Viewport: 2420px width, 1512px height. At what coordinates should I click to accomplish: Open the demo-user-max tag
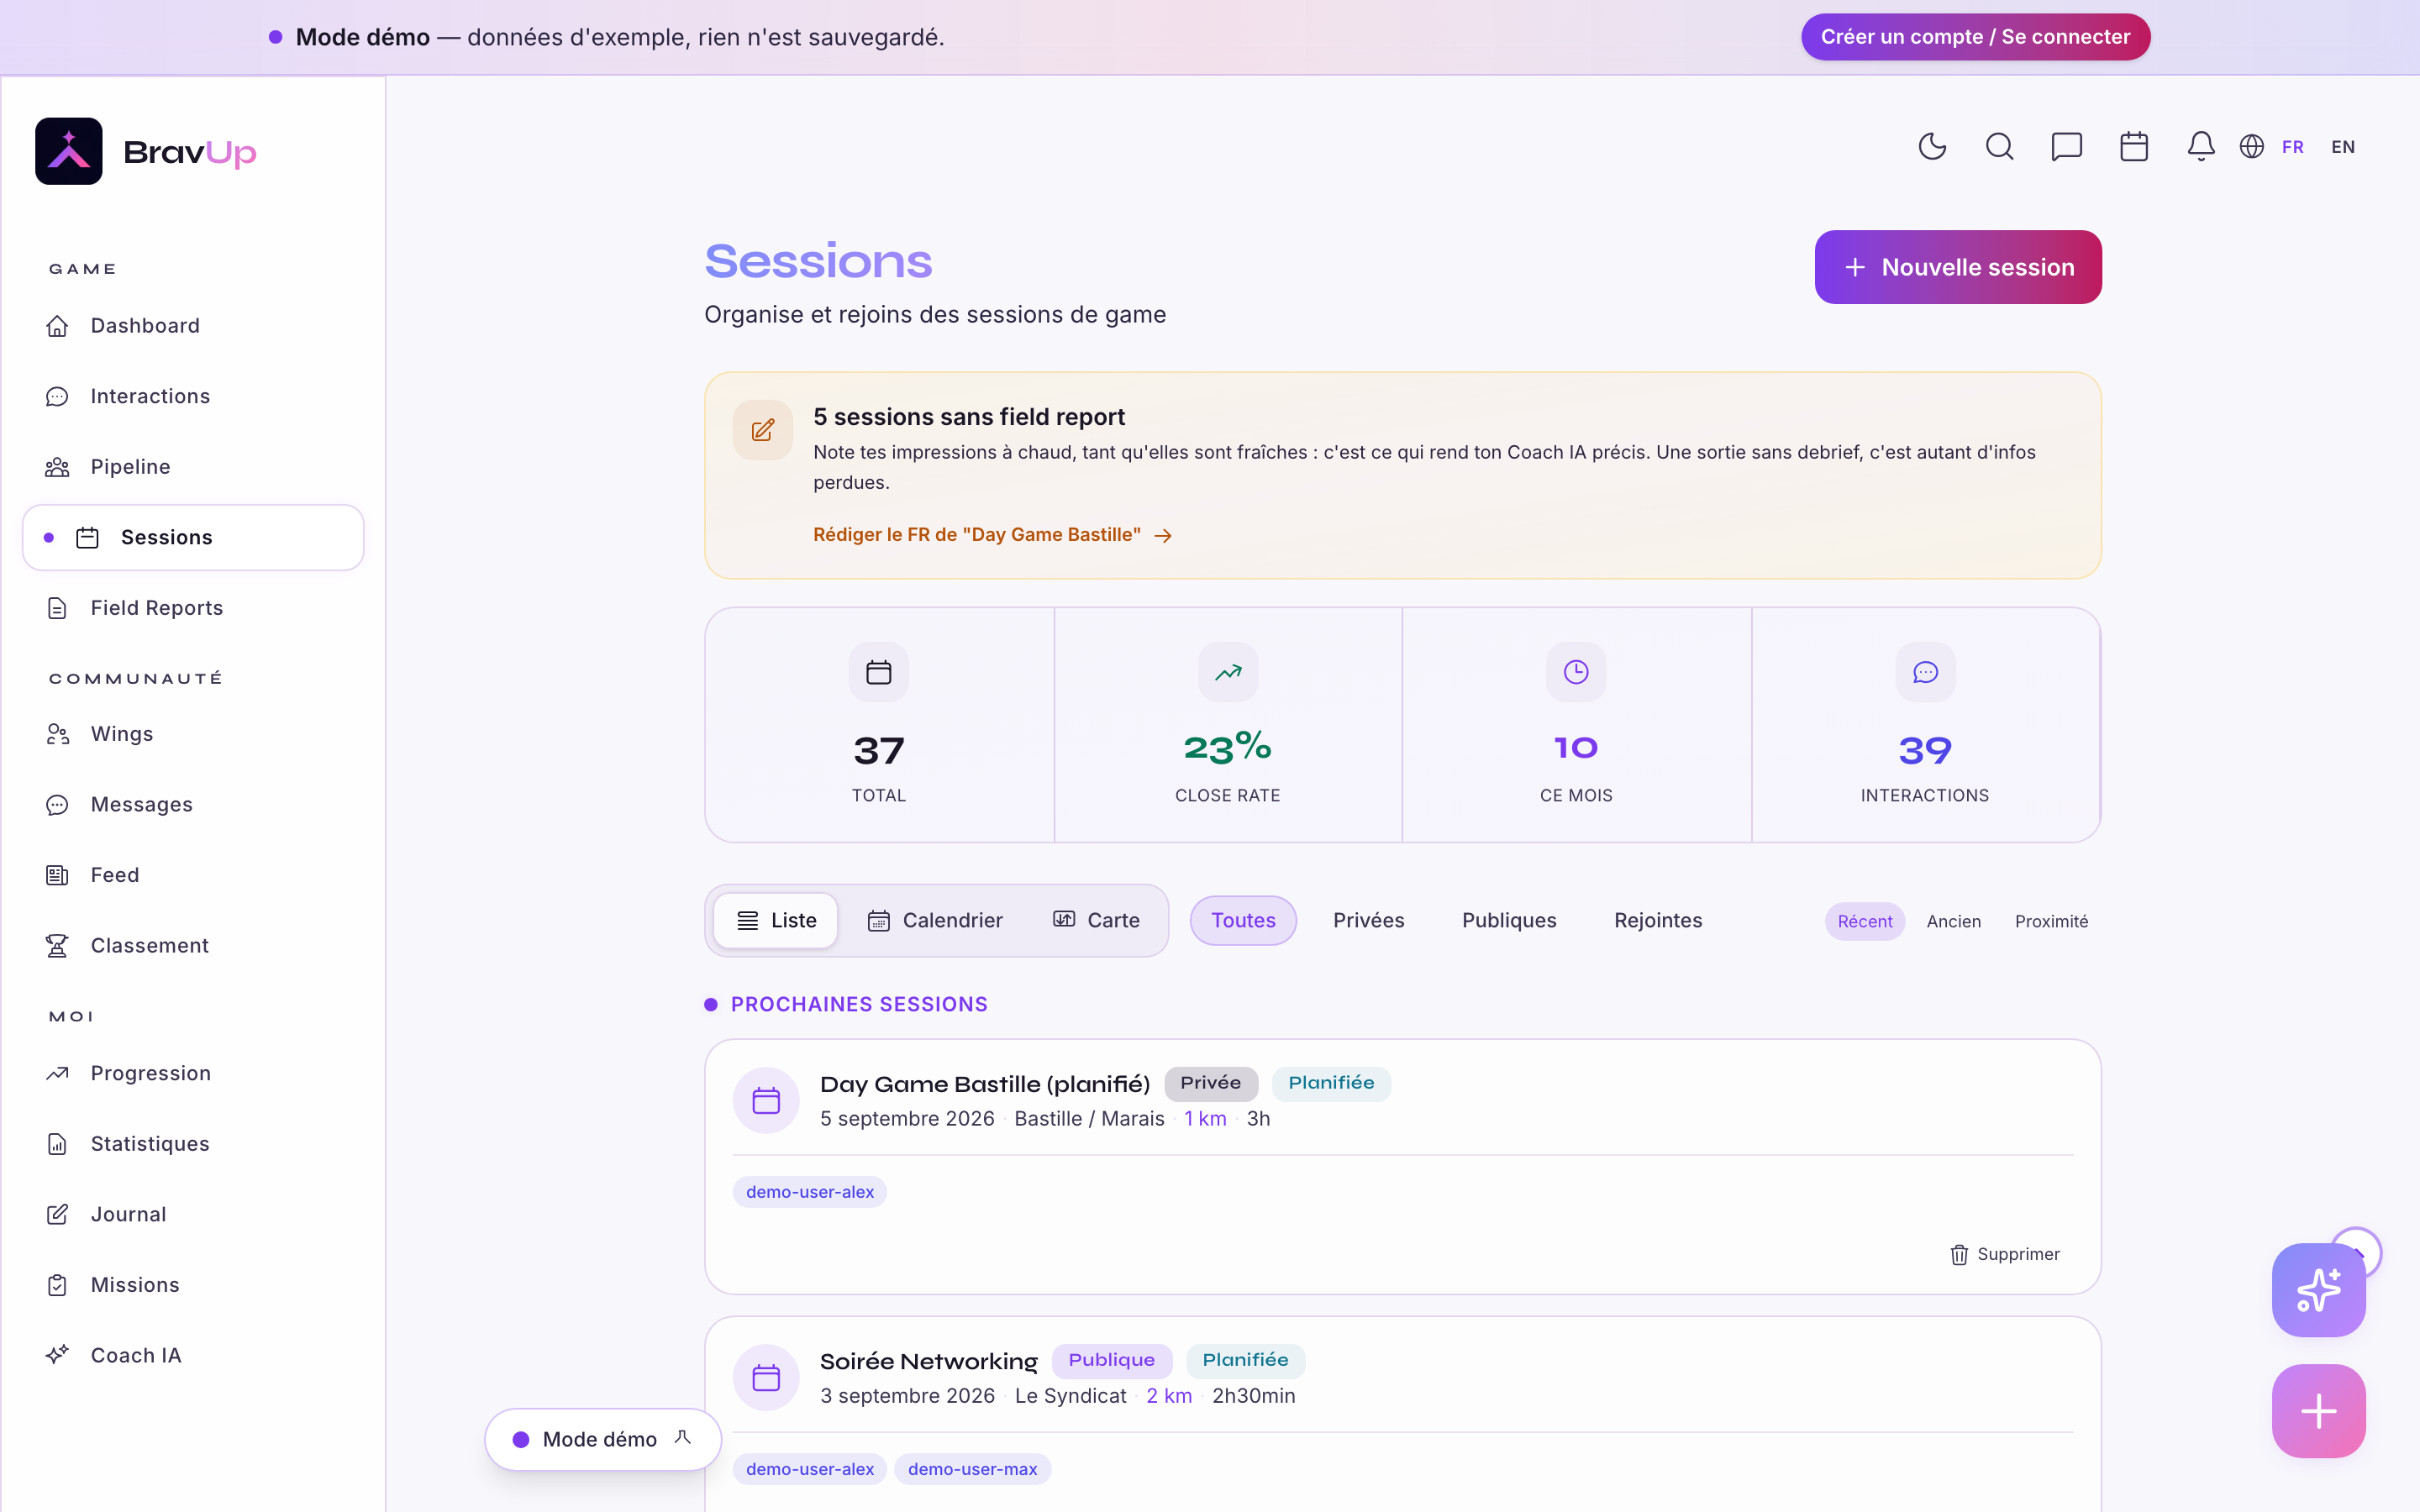pyautogui.click(x=972, y=1469)
